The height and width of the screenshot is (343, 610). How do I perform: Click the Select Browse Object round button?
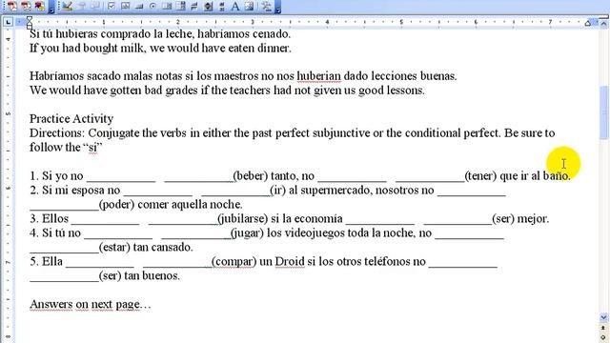[603, 337]
